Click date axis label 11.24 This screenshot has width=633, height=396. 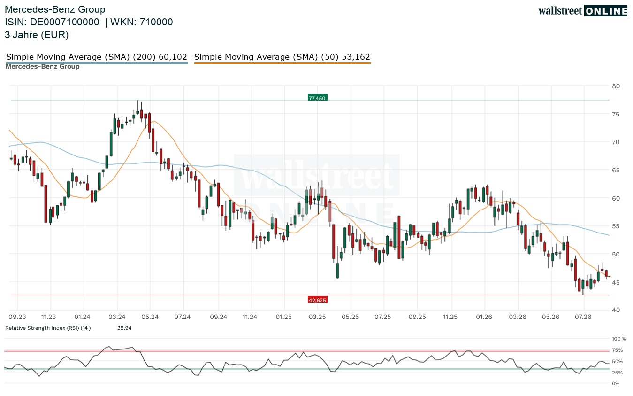pyautogui.click(x=250, y=317)
